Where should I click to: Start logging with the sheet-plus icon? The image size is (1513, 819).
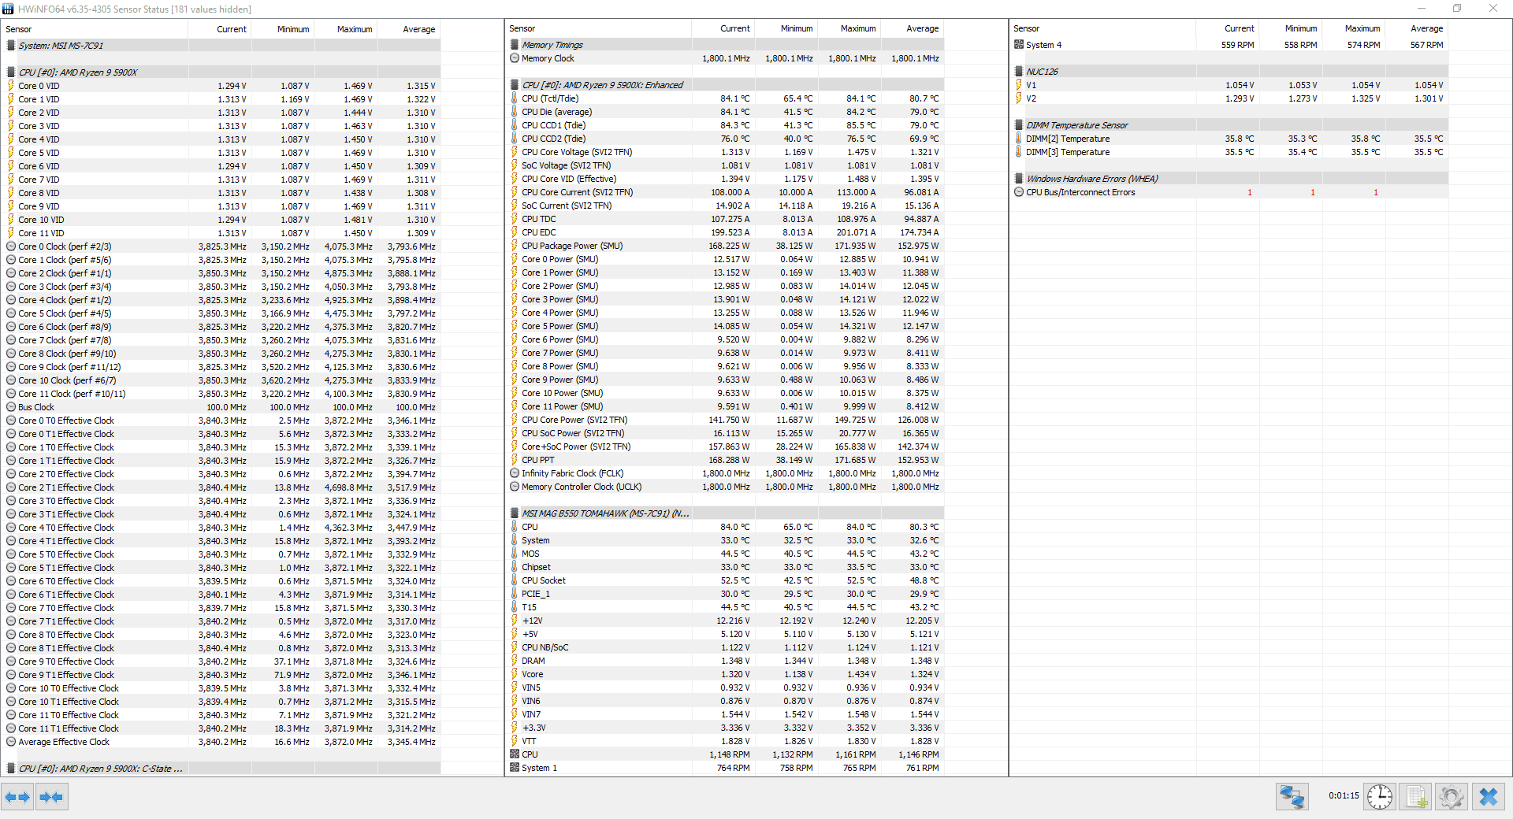pos(1416,797)
